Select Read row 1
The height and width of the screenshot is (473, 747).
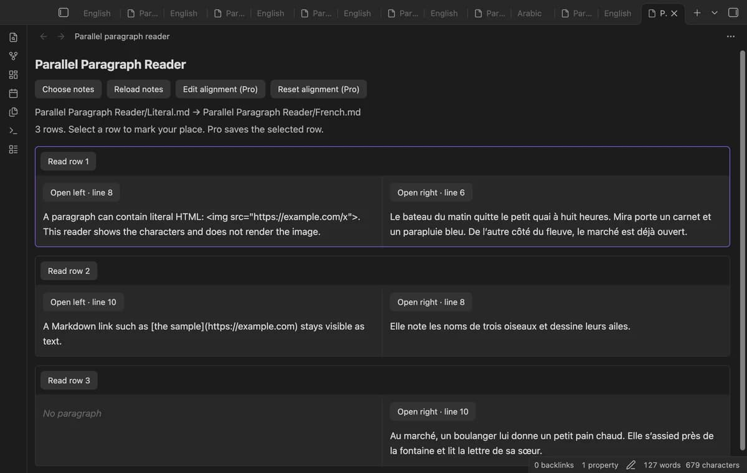click(x=68, y=161)
